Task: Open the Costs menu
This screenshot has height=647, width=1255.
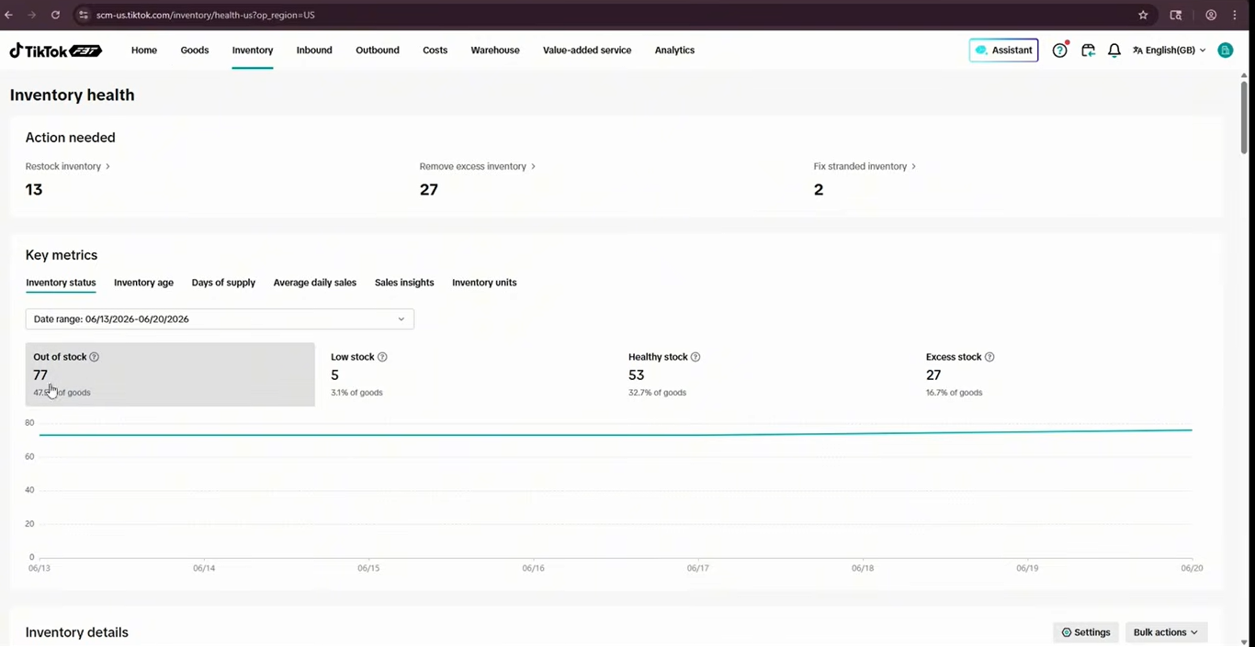Action: 435,50
